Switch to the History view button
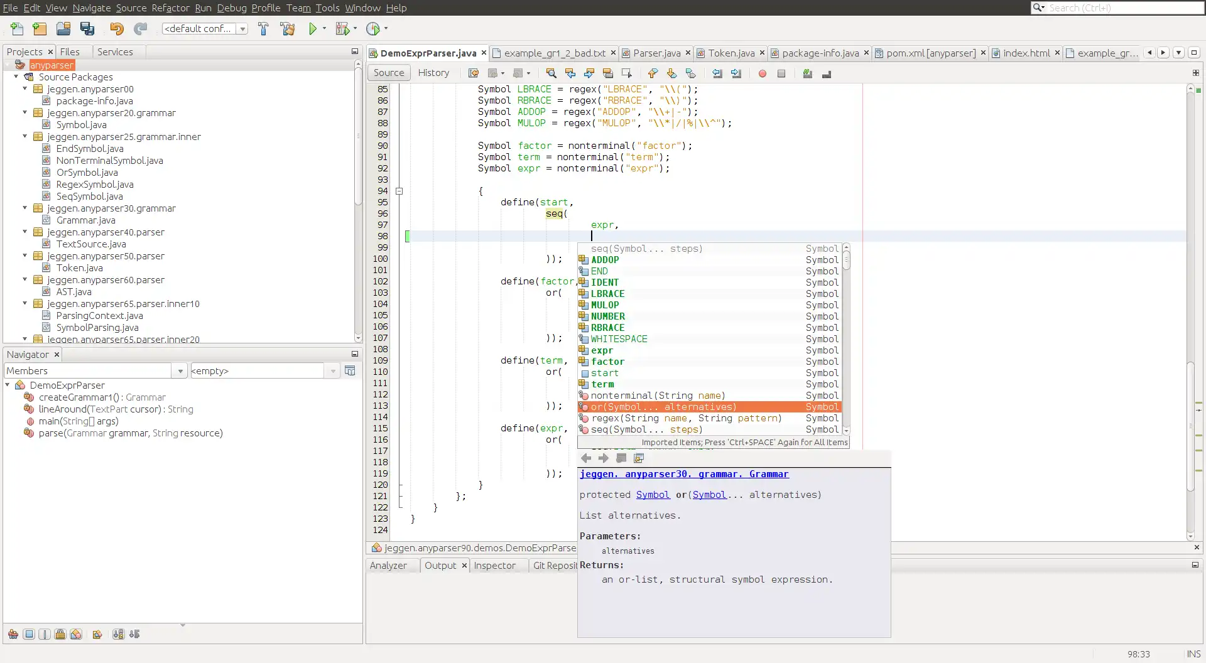Viewport: 1206px width, 663px height. (x=433, y=73)
